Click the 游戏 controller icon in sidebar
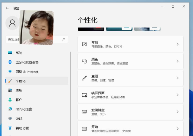 coord(10,118)
